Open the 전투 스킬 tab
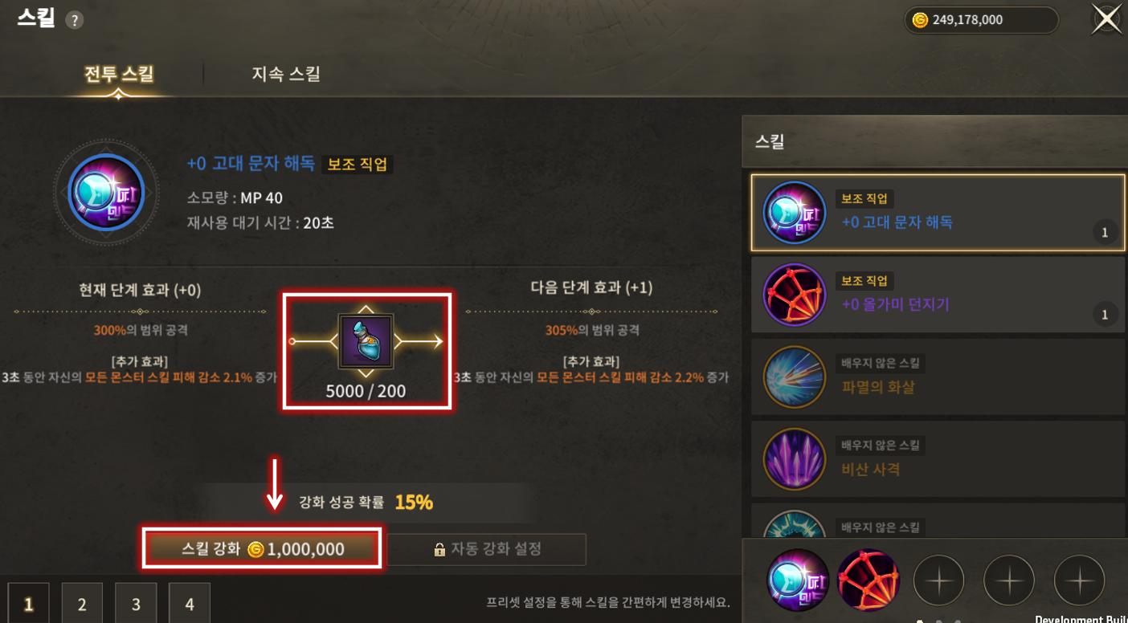Image resolution: width=1128 pixels, height=623 pixels. click(119, 74)
